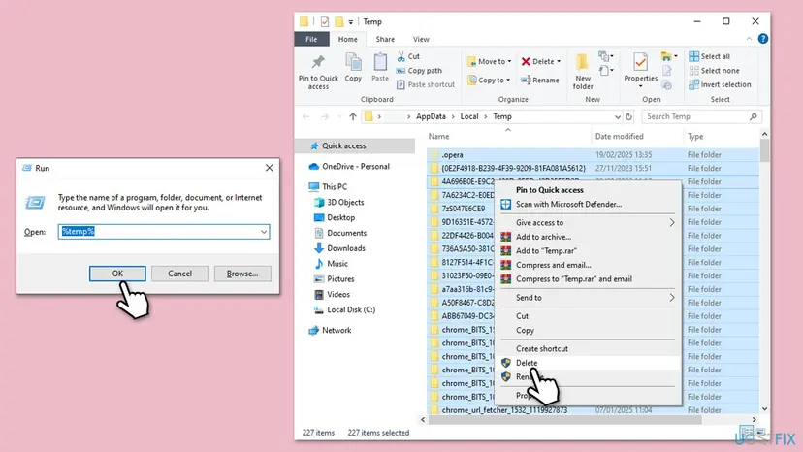
Task: Collapse the ribbon with the chevron
Action: [x=749, y=39]
